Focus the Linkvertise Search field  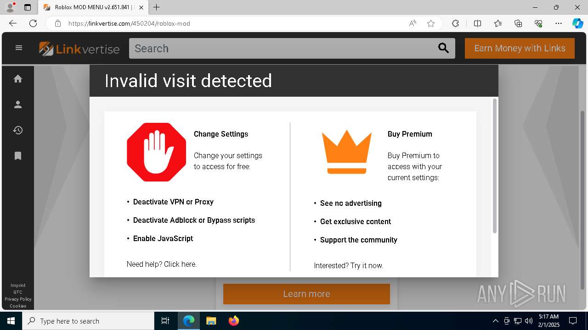pyautogui.click(x=283, y=48)
